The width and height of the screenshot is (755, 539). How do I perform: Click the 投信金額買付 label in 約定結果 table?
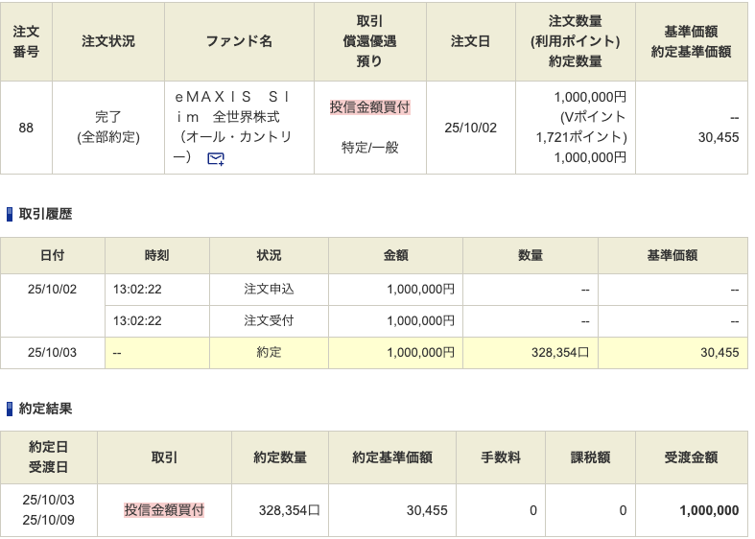[164, 510]
